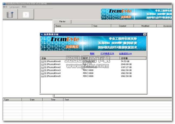Click the 1397.27 GB capacity value
The width and height of the screenshot is (175, 124).
pos(126,67)
